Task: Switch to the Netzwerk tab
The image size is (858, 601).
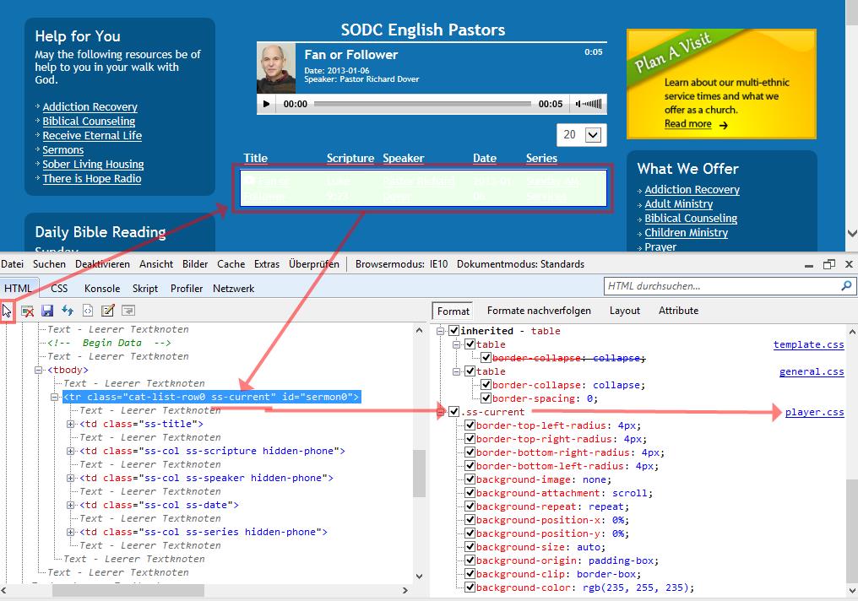Action: (x=234, y=288)
